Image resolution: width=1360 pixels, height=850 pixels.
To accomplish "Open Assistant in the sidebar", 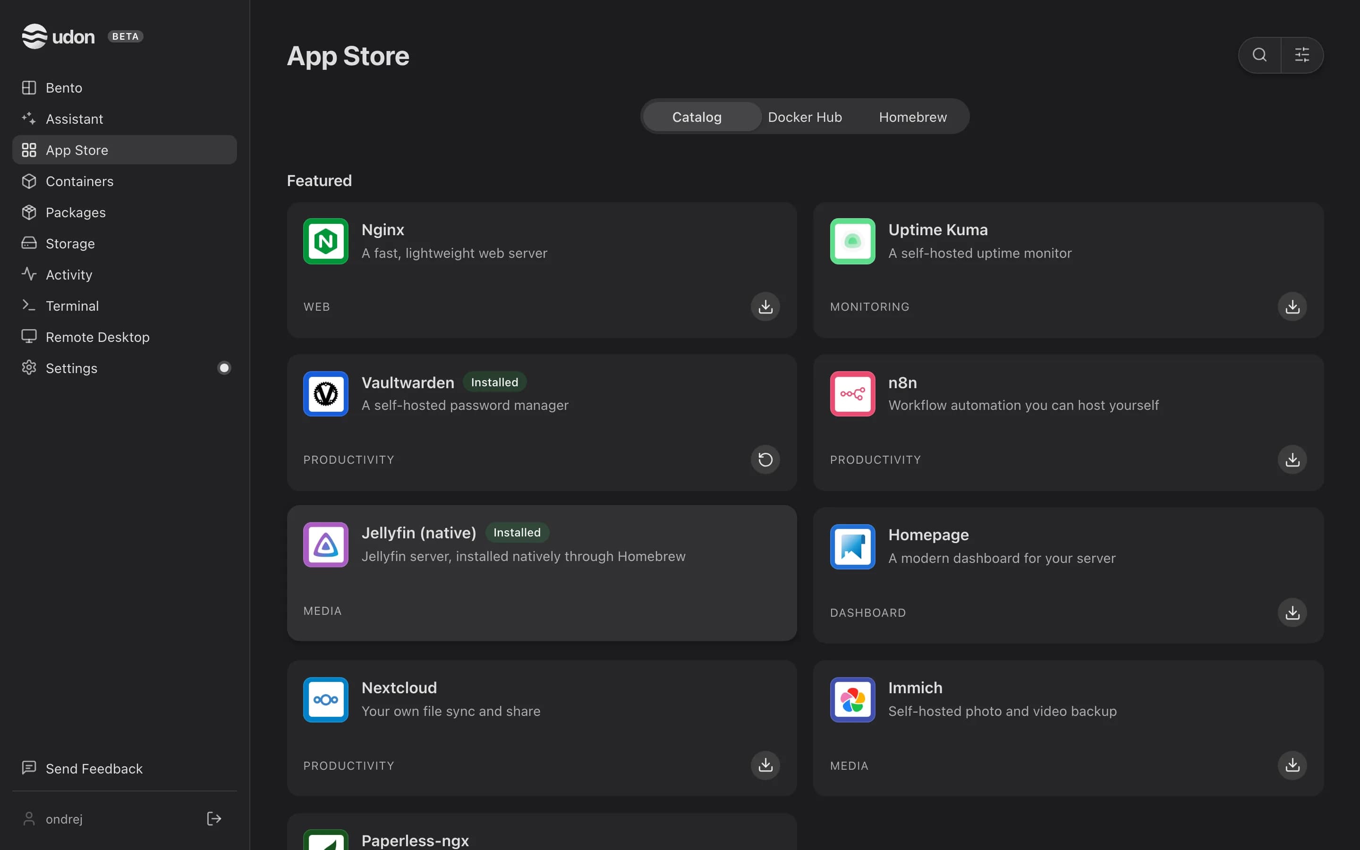I will [124, 119].
